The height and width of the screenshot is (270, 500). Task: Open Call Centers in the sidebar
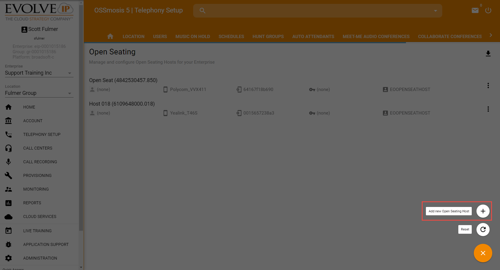[37, 148]
